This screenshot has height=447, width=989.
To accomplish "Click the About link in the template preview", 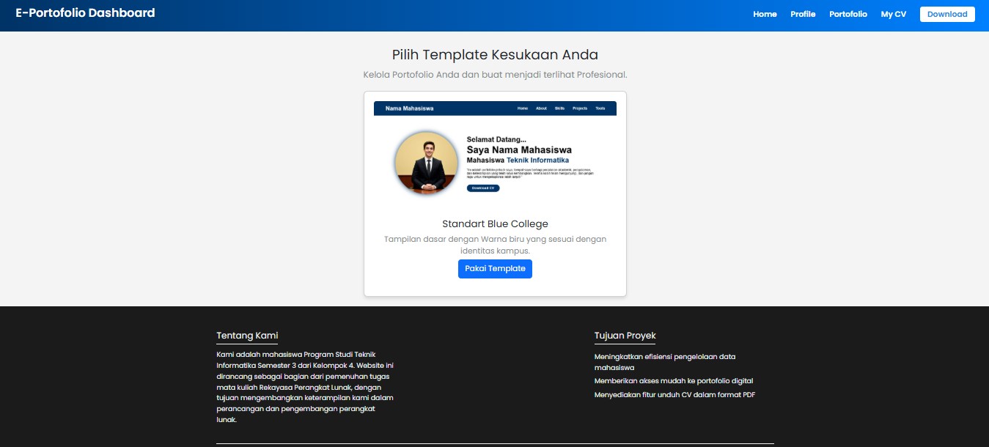I will [x=541, y=108].
